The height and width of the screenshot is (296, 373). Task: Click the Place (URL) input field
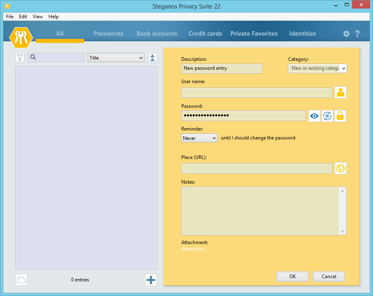point(256,168)
